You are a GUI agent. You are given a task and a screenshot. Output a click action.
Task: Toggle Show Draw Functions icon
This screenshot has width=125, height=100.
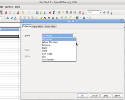pyautogui.click(x=54, y=12)
